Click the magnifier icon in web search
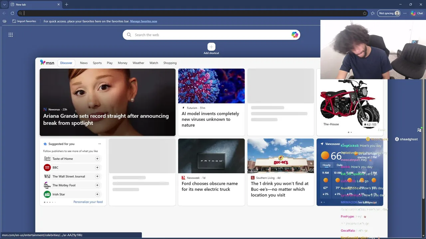 [129, 35]
